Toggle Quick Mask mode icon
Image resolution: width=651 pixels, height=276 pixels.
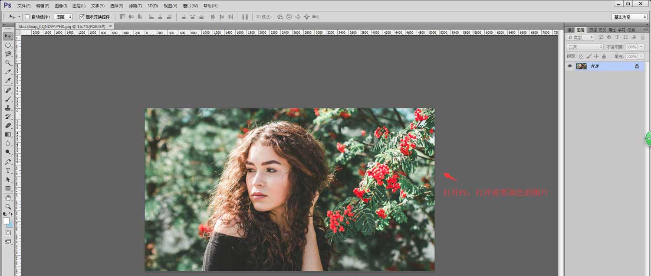(8, 233)
